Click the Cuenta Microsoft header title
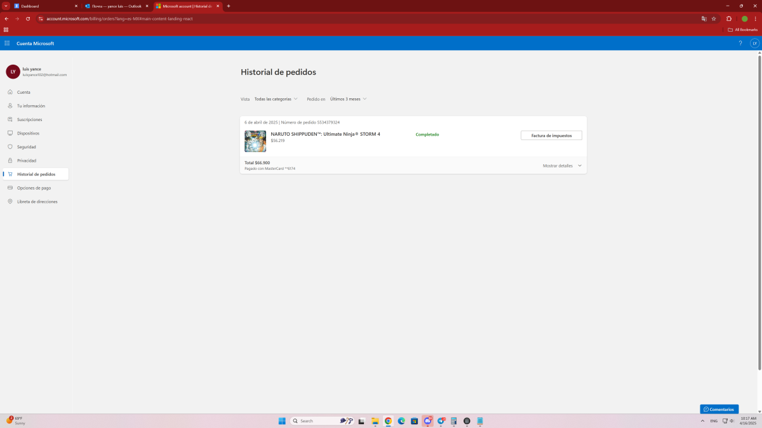The height and width of the screenshot is (428, 762). [x=36, y=44]
